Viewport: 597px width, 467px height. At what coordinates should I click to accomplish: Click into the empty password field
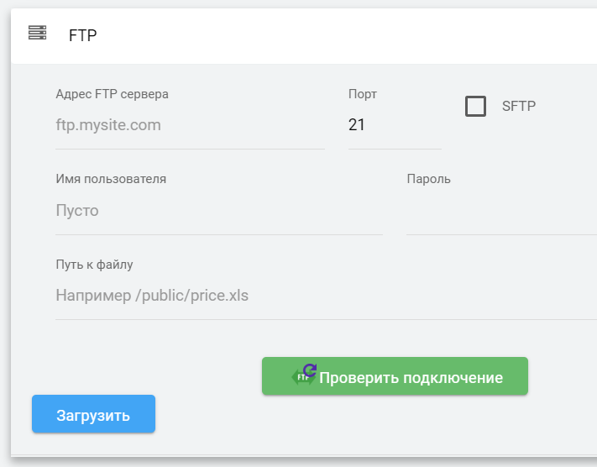501,211
